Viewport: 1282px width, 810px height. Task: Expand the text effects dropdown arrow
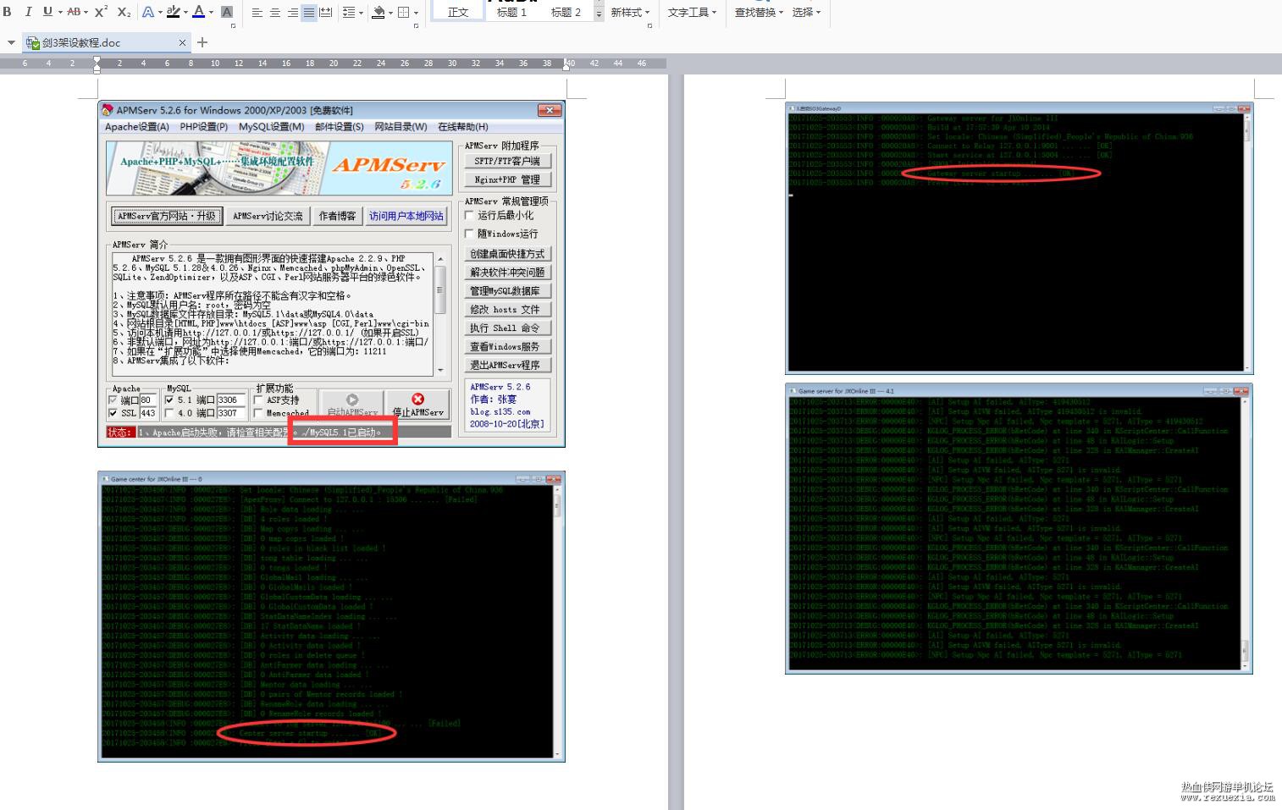(160, 13)
